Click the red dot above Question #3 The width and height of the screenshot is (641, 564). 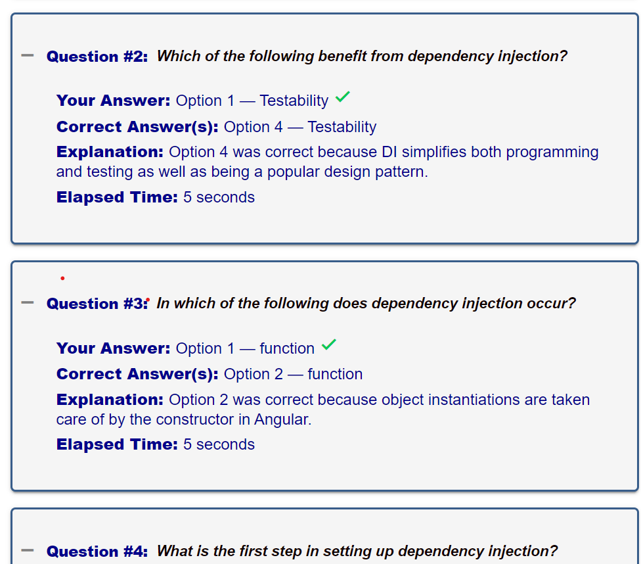pos(62,278)
